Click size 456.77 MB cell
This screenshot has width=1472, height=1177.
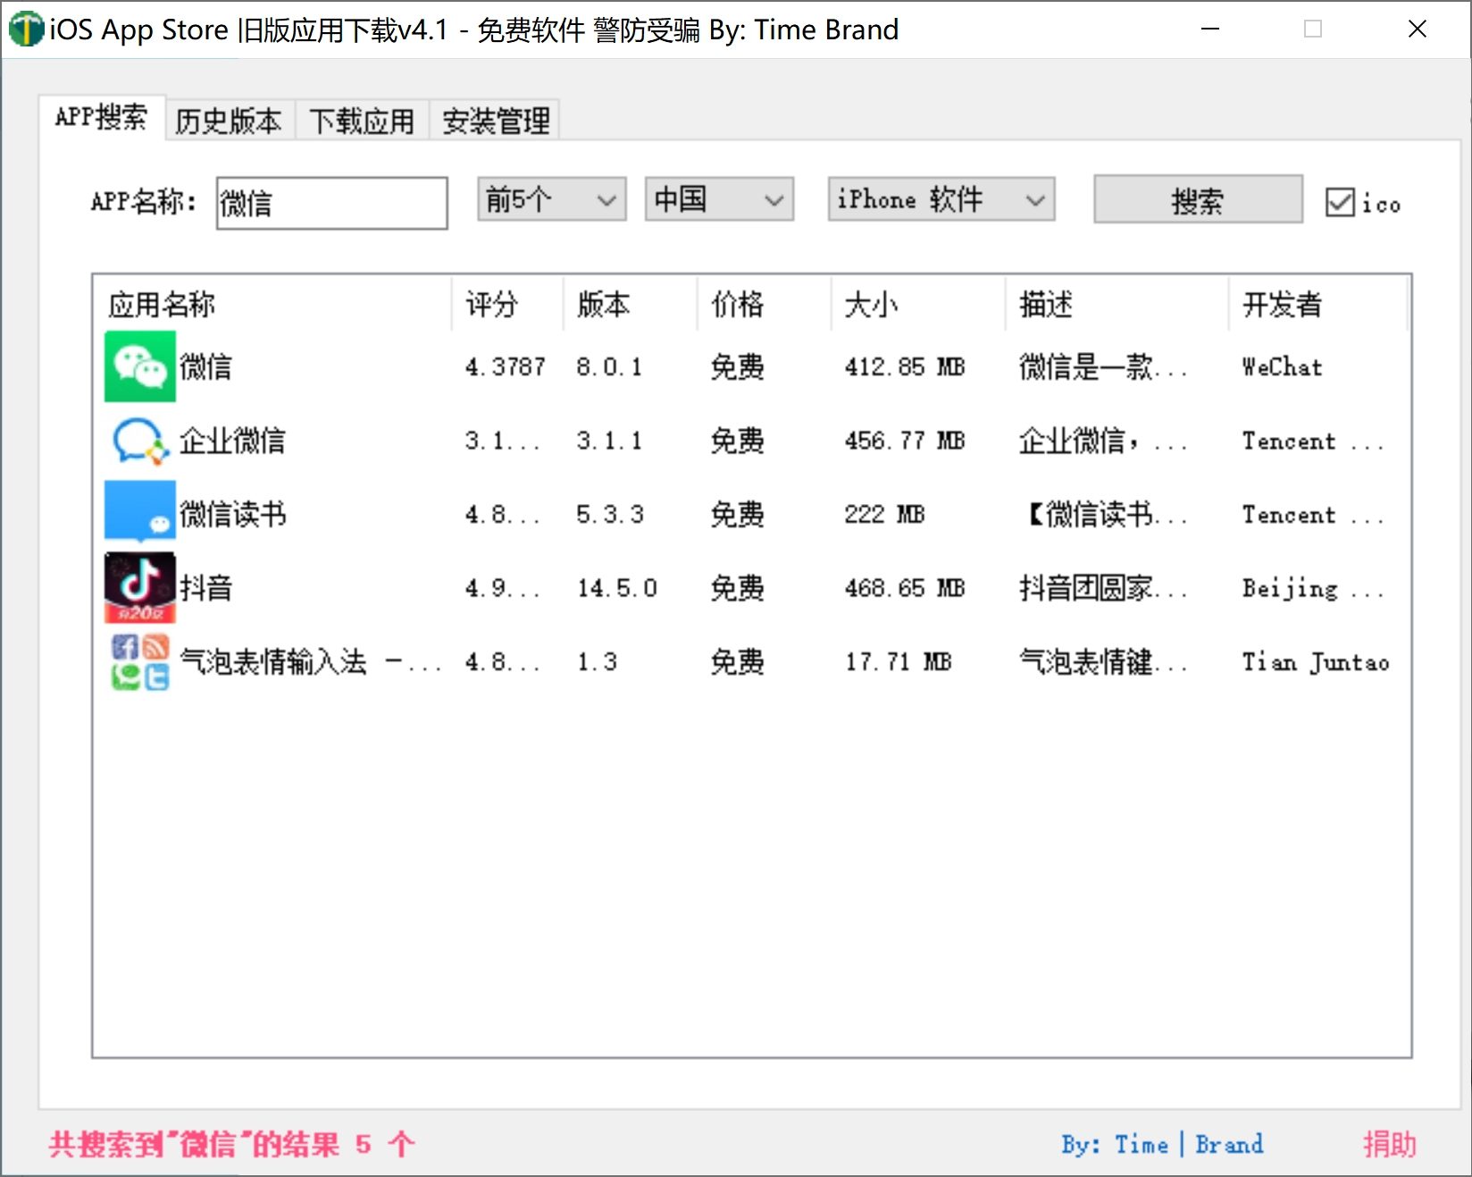[x=905, y=441]
